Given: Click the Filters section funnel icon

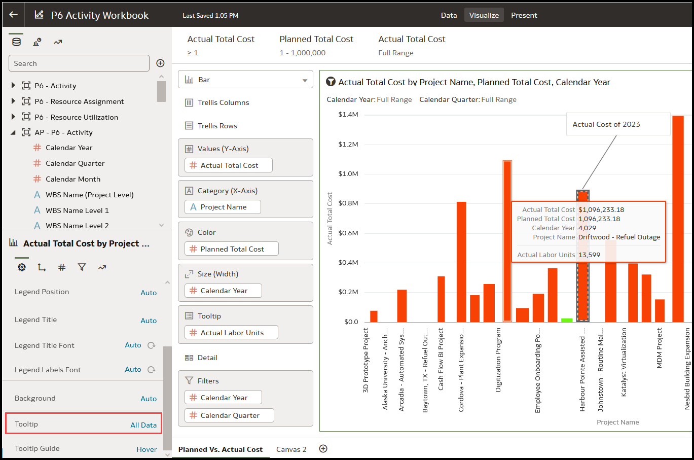Looking at the screenshot, I should 189,380.
